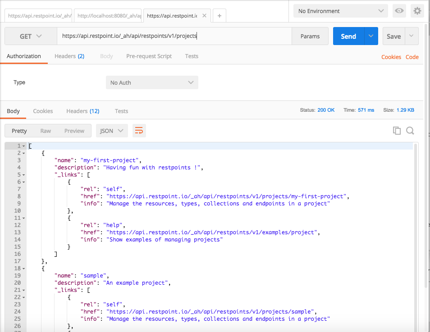Search within the response body

coord(410,131)
